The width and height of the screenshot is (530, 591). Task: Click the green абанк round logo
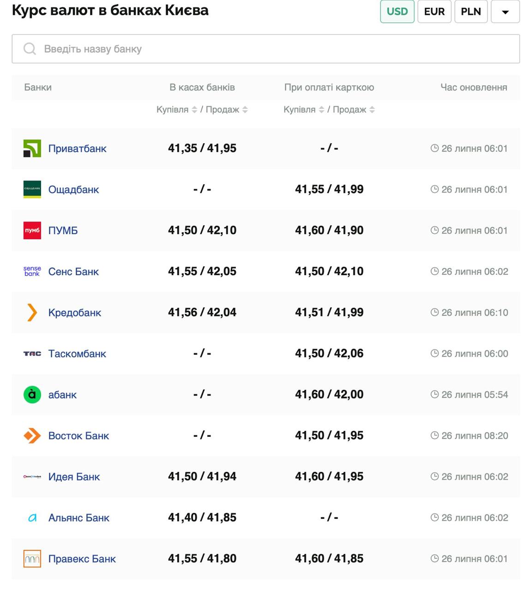[x=32, y=395]
